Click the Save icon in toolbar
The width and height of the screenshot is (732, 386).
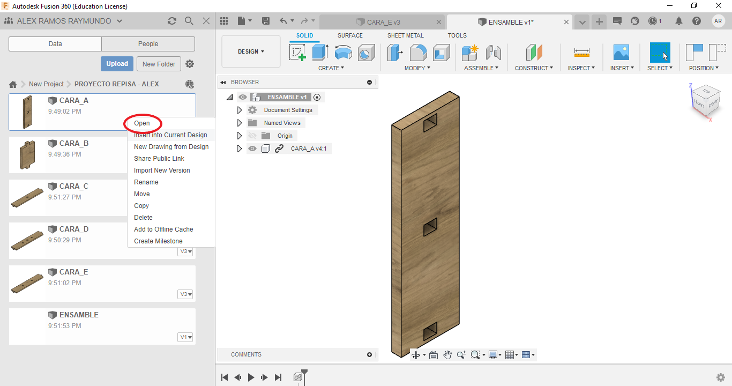pyautogui.click(x=265, y=21)
